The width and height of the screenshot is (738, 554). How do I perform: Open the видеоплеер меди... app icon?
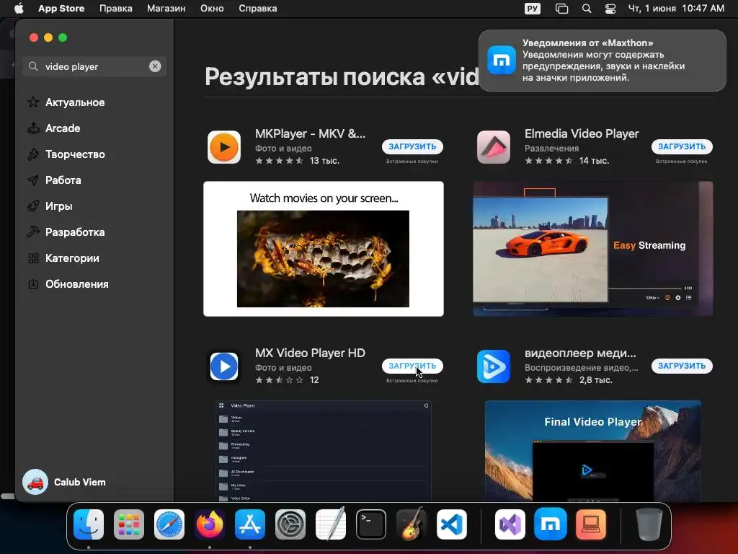(493, 366)
